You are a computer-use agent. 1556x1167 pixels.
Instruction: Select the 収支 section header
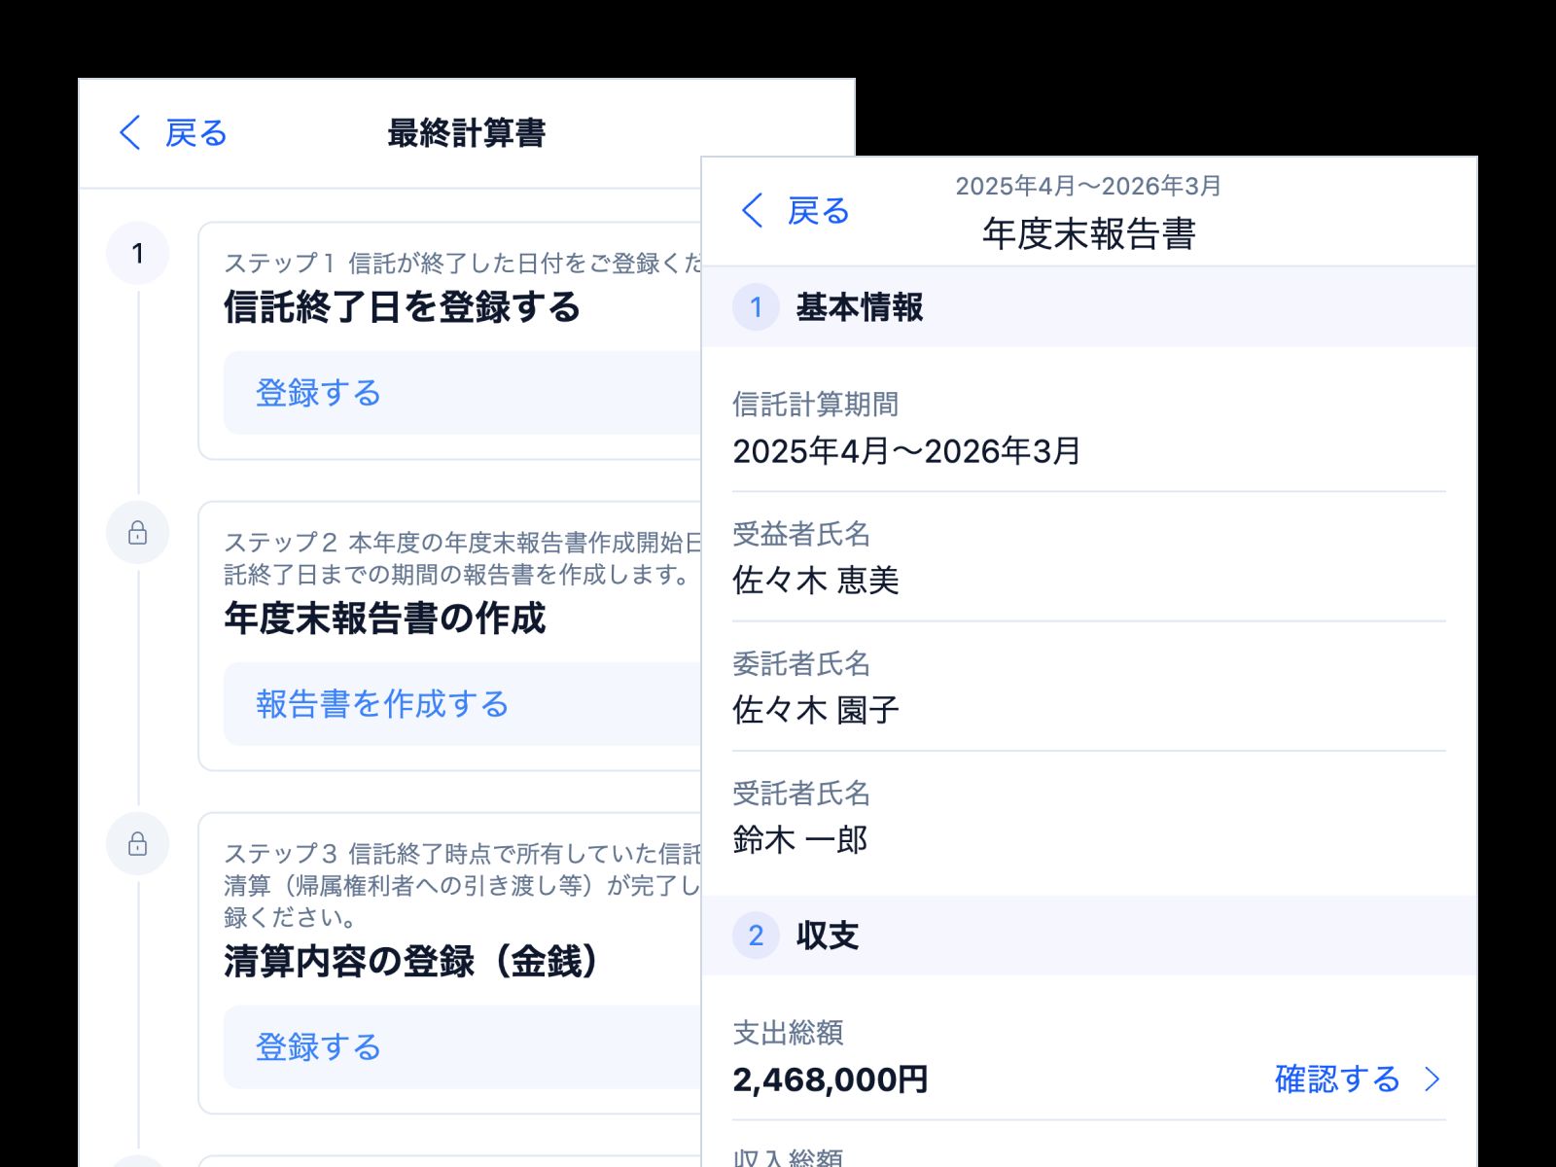tap(828, 937)
